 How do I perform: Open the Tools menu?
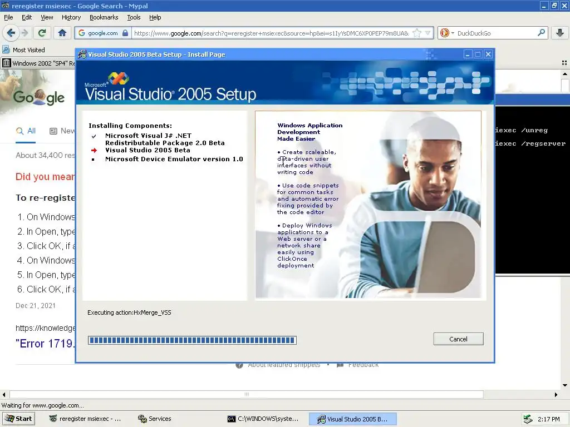point(134,17)
